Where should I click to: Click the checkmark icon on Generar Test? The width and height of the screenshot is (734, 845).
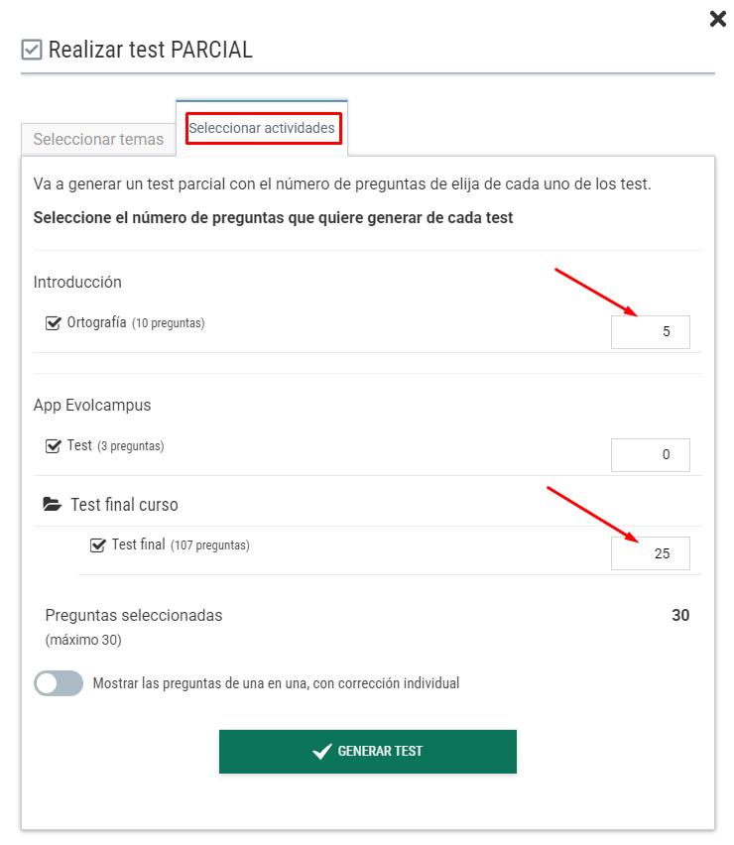[x=321, y=752]
